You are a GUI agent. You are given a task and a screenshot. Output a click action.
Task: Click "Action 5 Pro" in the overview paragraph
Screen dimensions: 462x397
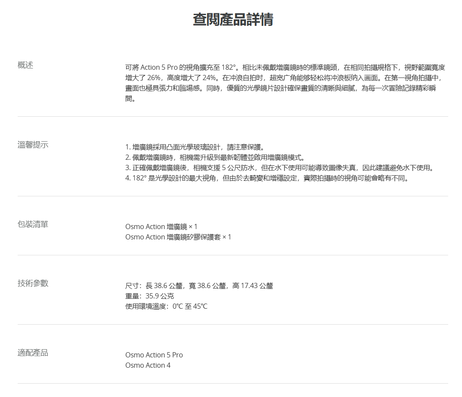click(159, 68)
